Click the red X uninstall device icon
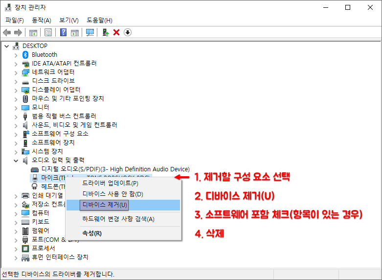Viewport: 382px width, 280px height. tap(116, 32)
